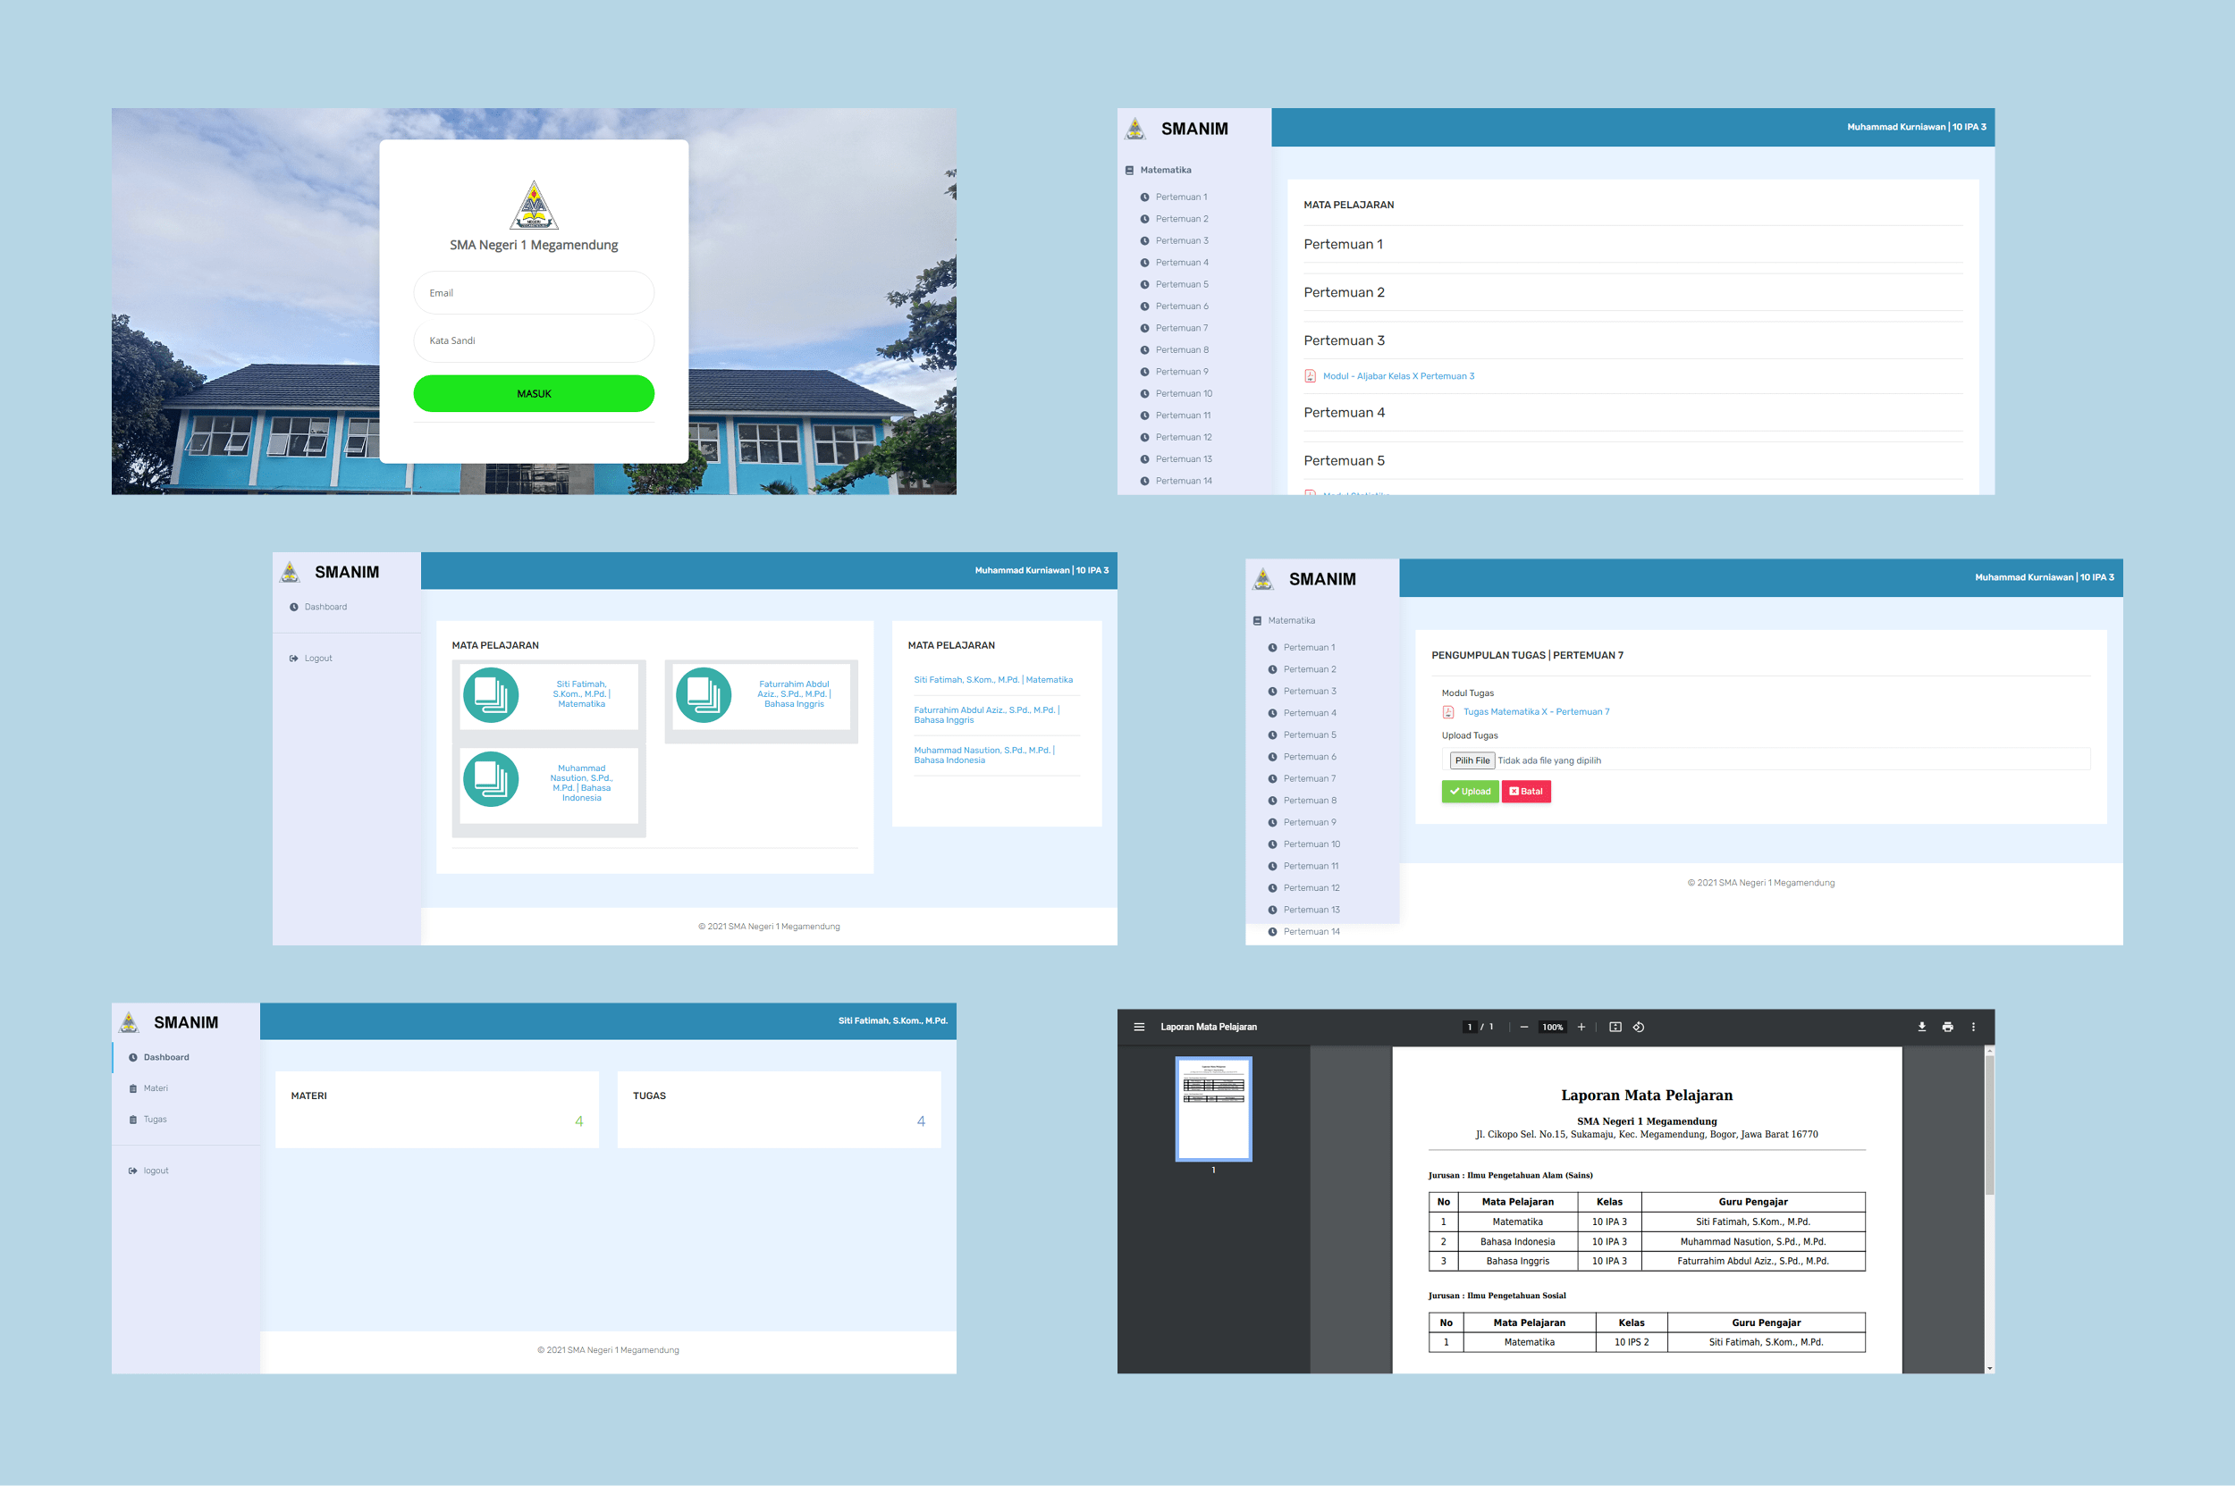Click Siti Fatimah, S.Kom., M.Pd. name in teacher header
The height and width of the screenshot is (1486, 2235).
[892, 1020]
